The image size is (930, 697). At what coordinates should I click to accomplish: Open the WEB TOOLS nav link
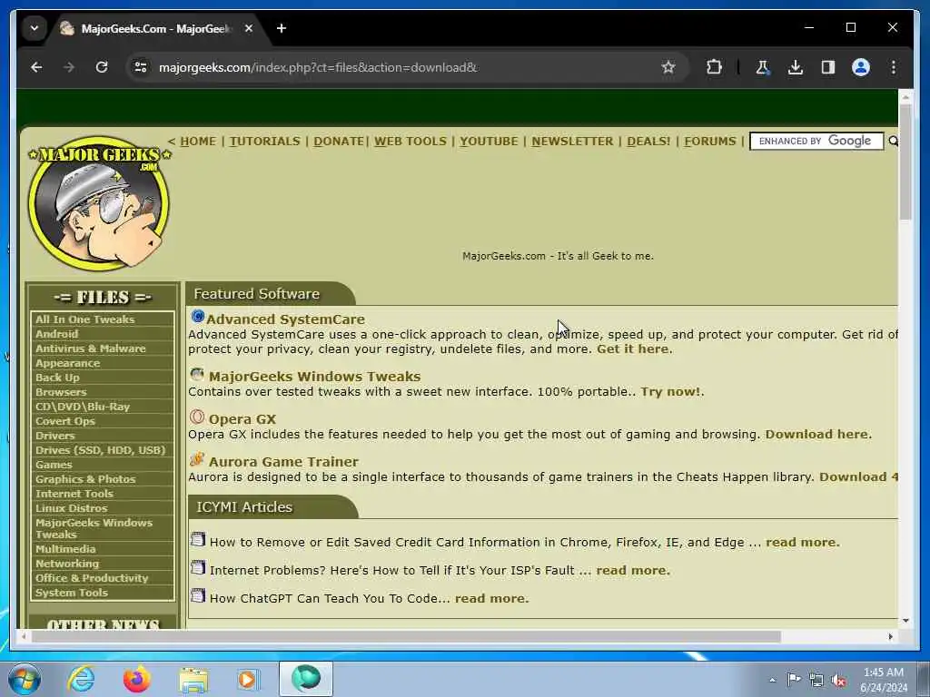410,141
